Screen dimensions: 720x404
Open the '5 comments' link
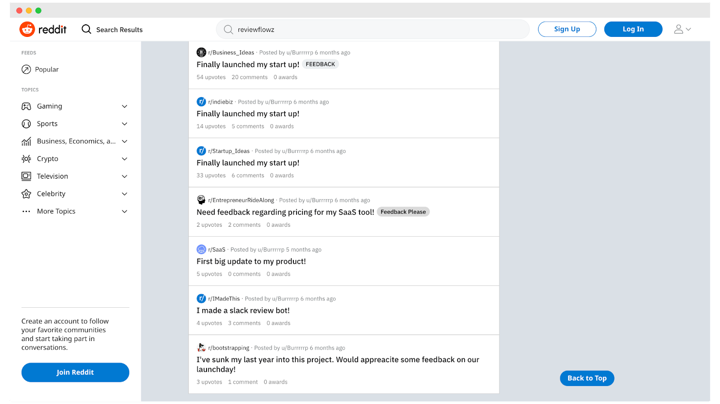click(x=248, y=126)
